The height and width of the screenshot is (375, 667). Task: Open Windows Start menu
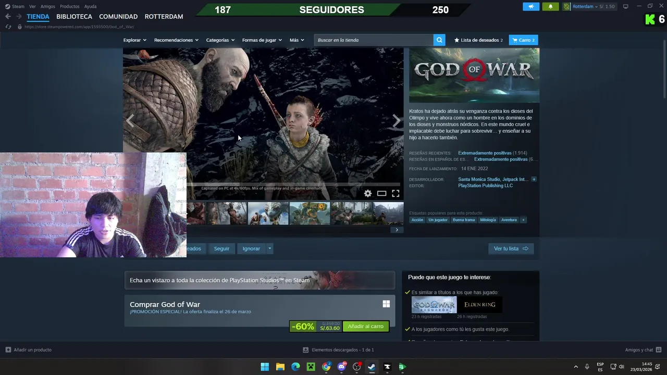pyautogui.click(x=265, y=367)
